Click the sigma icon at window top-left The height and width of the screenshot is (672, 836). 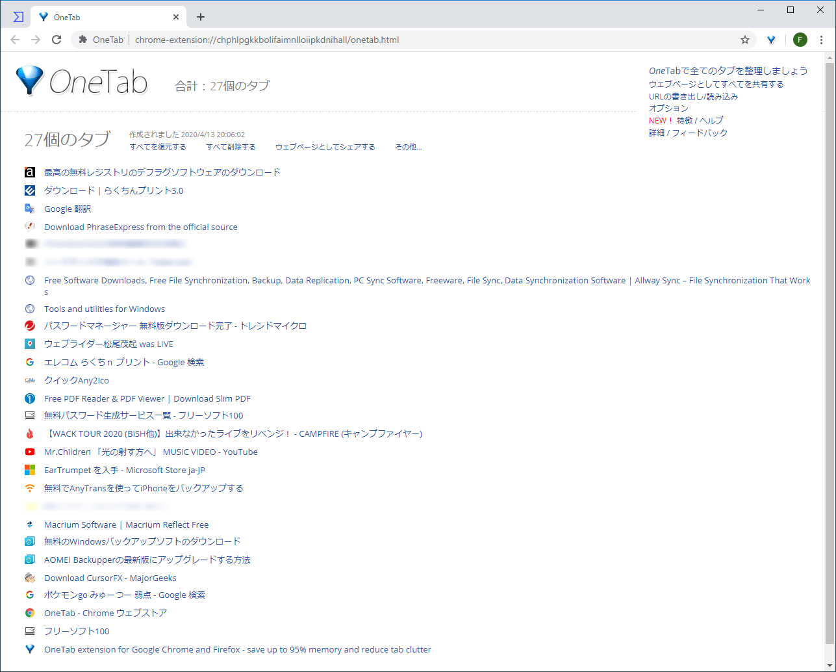pyautogui.click(x=18, y=17)
